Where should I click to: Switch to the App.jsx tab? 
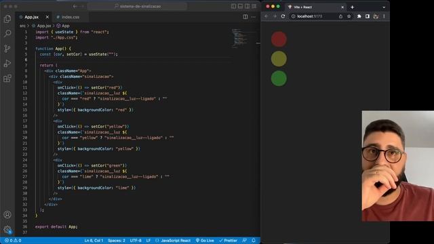pyautogui.click(x=31, y=17)
